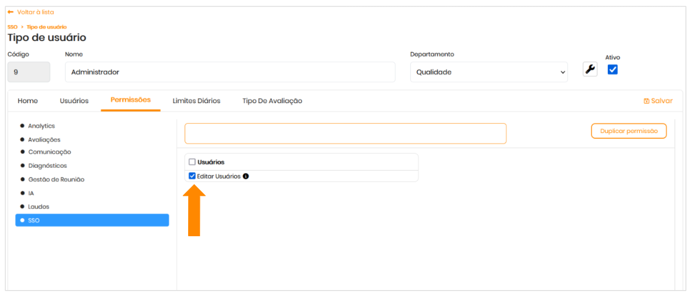Open the Departamento dropdown
Screen dimensions: 691x296
[489, 72]
